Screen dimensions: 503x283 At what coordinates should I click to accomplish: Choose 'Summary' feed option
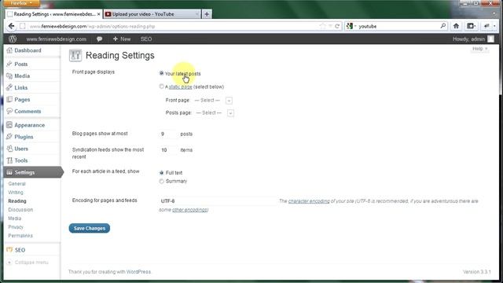coord(161,182)
